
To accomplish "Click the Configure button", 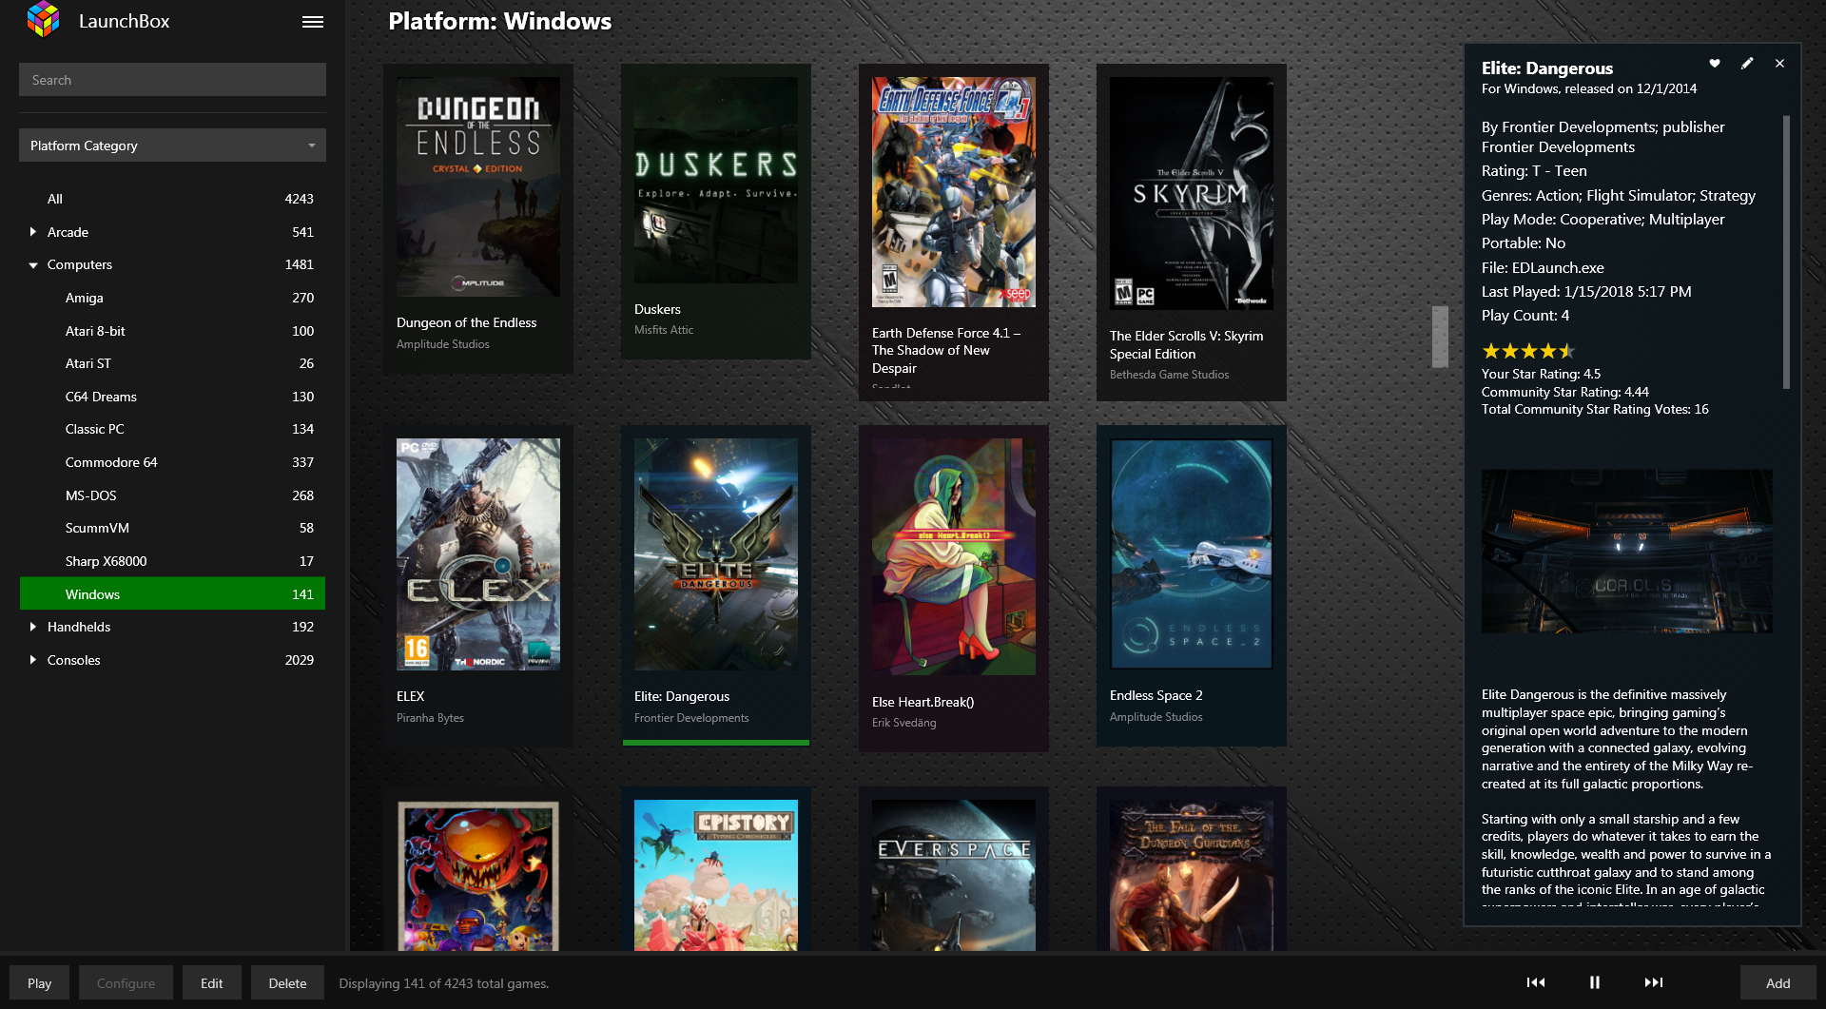I will pyautogui.click(x=126, y=983).
